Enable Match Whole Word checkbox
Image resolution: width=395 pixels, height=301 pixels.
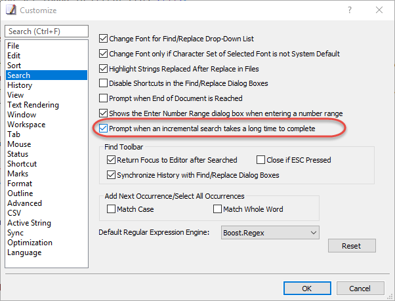tap(217, 209)
